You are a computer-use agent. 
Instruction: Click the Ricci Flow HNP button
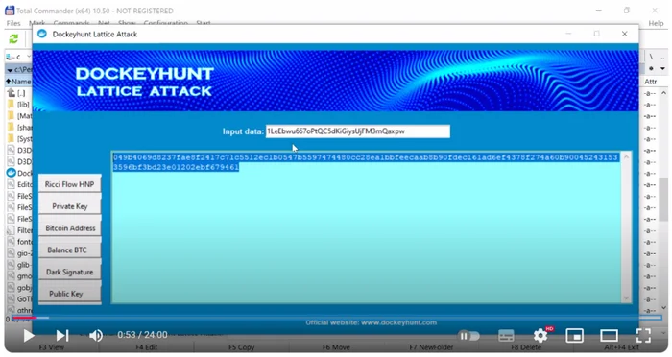coord(70,184)
